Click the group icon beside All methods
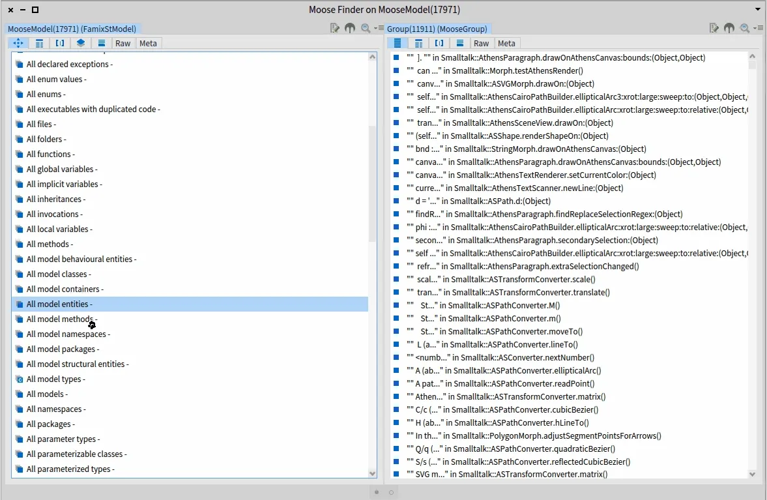This screenshot has width=767, height=500. (x=19, y=244)
